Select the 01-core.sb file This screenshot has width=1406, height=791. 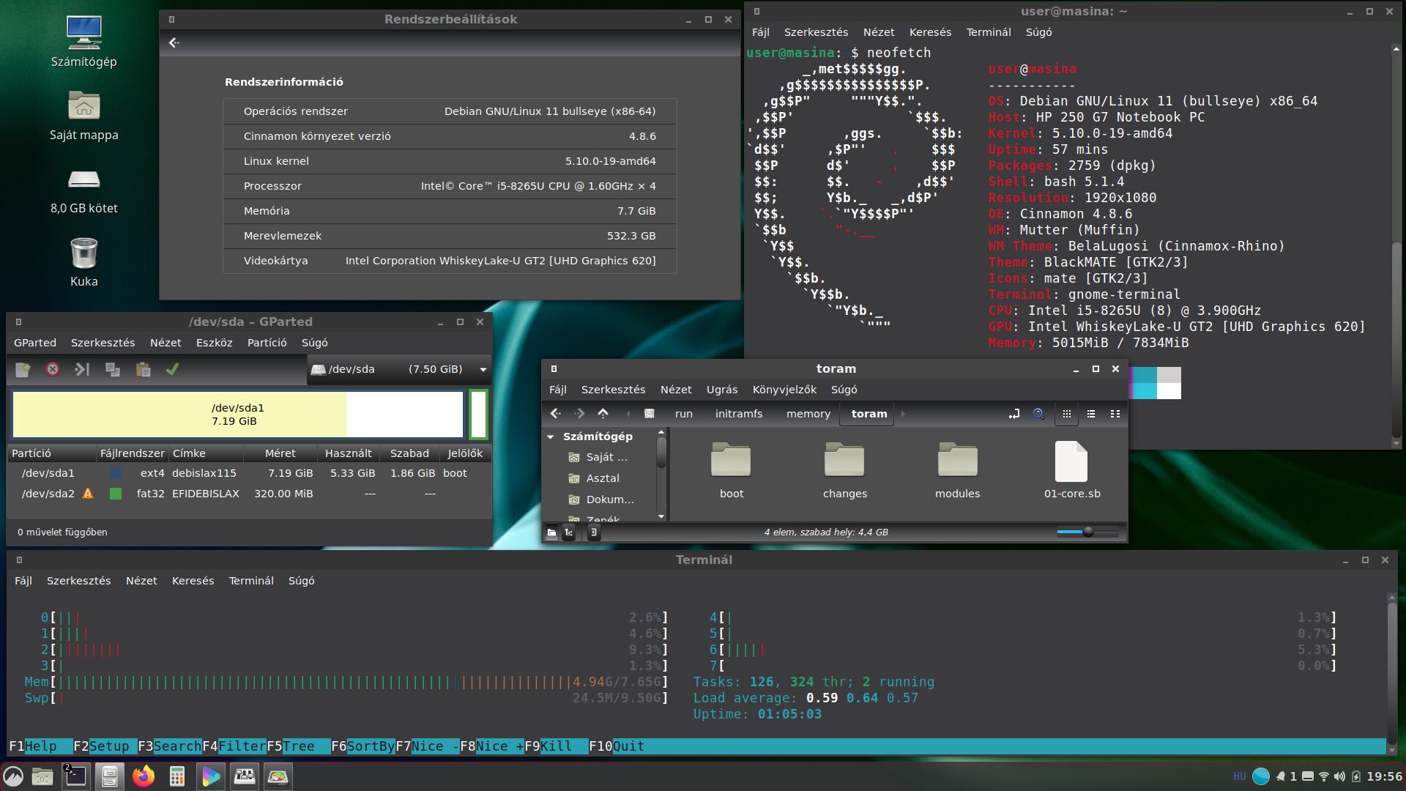click(1072, 471)
